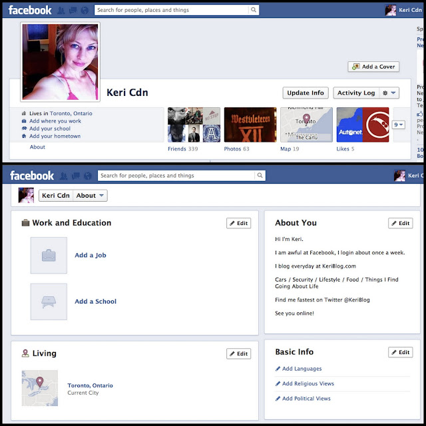Click Add where you work link
The height and width of the screenshot is (426, 426).
click(55, 121)
